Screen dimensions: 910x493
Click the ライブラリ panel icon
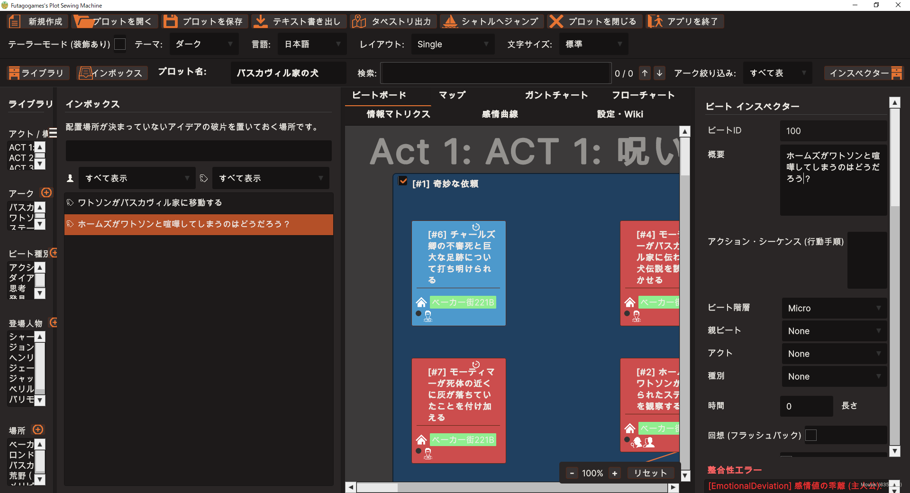tap(14, 73)
